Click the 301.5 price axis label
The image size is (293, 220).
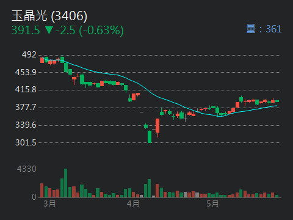[26, 142]
